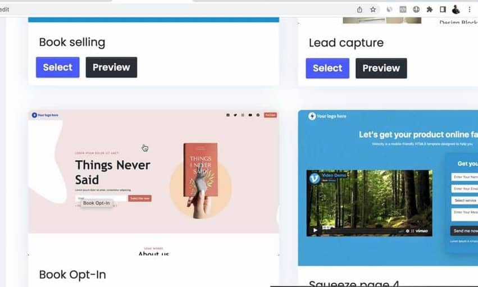Select the Book selling template
The height and width of the screenshot is (287, 478).
tap(58, 67)
